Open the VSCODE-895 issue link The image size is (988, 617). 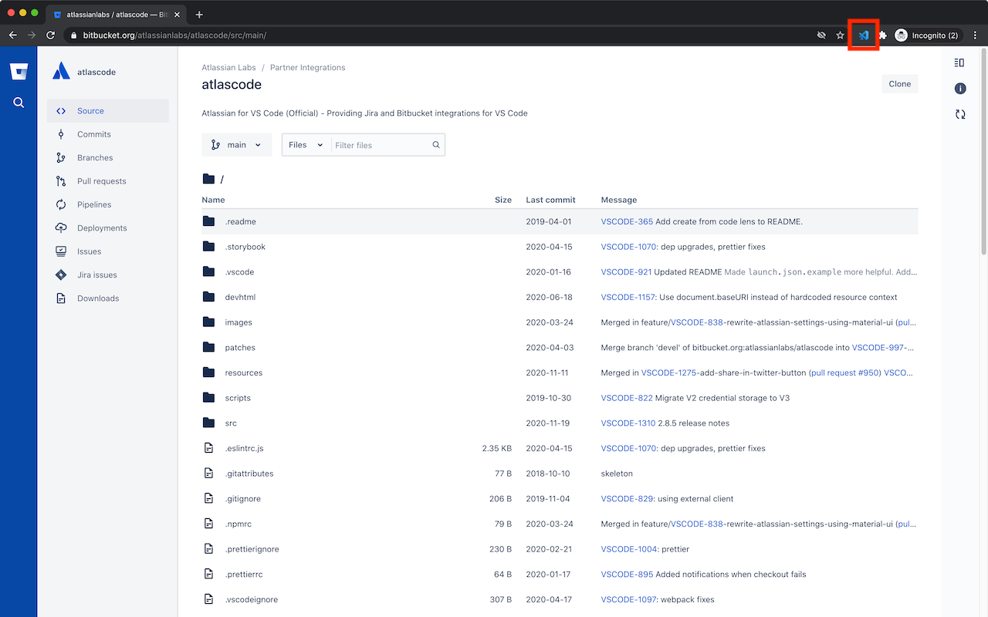coord(627,575)
